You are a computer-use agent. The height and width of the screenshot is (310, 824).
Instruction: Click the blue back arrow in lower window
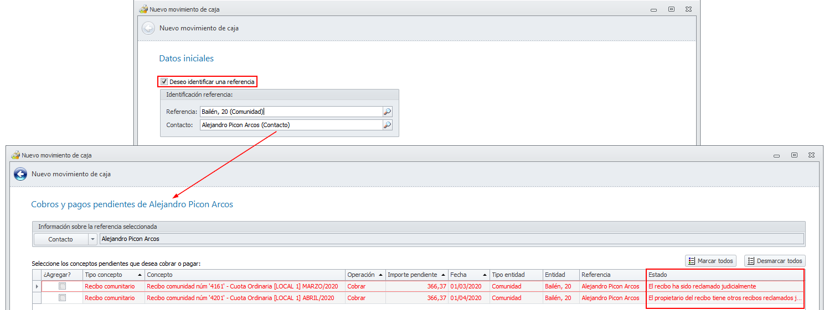tap(20, 174)
